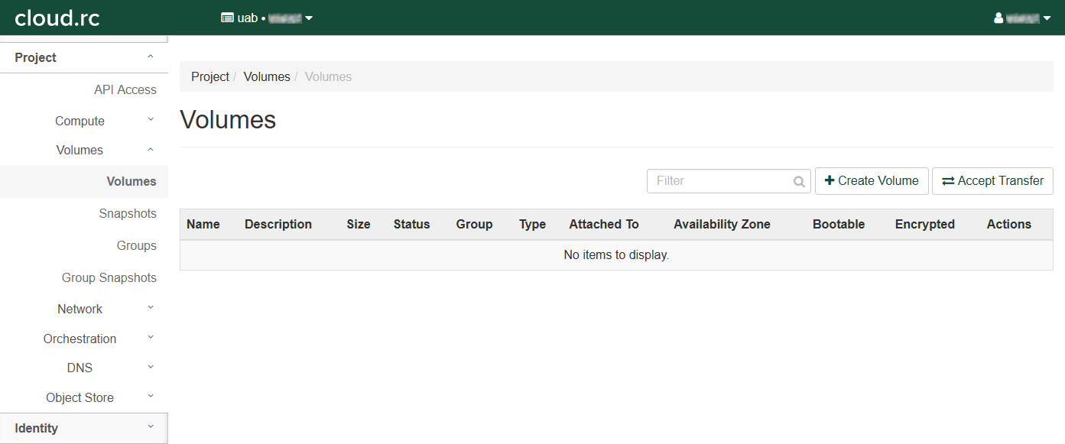Expand the Network section
This screenshot has height=444, width=1065.
point(84,309)
